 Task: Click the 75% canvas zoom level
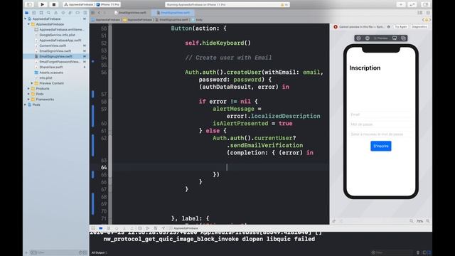click(419, 221)
